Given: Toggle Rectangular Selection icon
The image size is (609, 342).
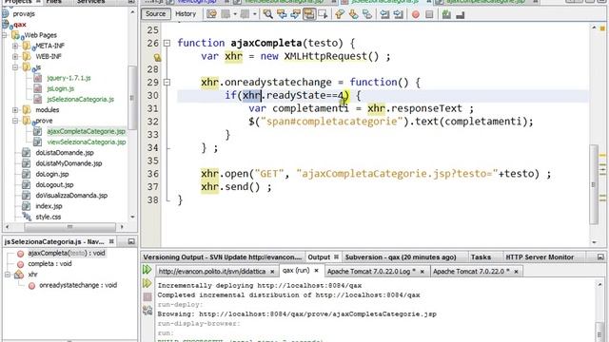Looking at the screenshot, I should (x=323, y=14).
